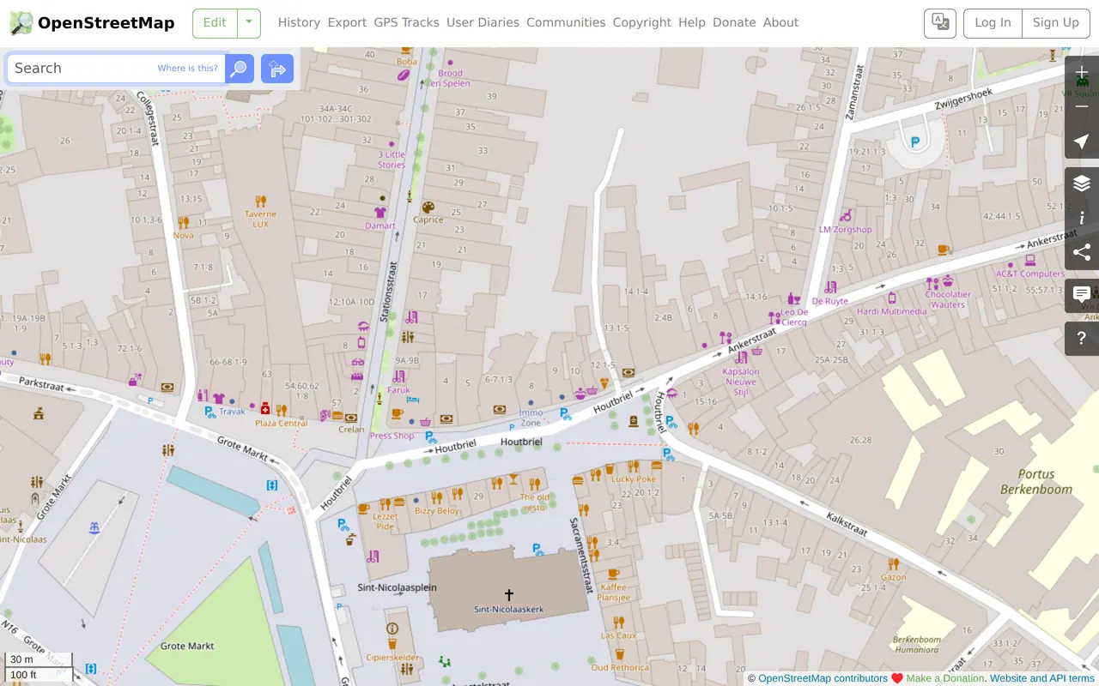Image resolution: width=1099 pixels, height=686 pixels.
Task: Expand the Edit dropdown arrow
Action: [249, 23]
